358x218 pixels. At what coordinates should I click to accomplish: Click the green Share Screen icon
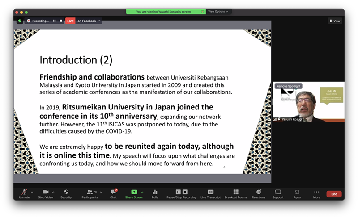[x=134, y=192]
